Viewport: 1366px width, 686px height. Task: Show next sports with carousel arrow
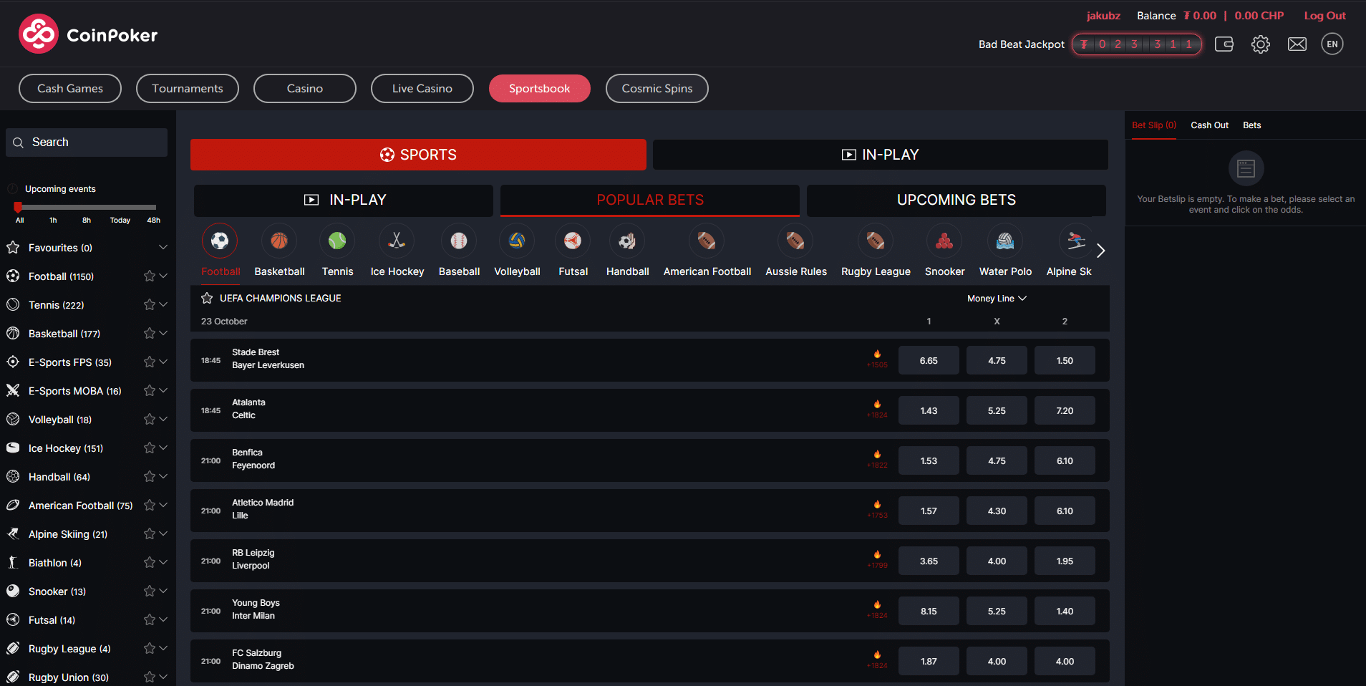pos(1101,251)
